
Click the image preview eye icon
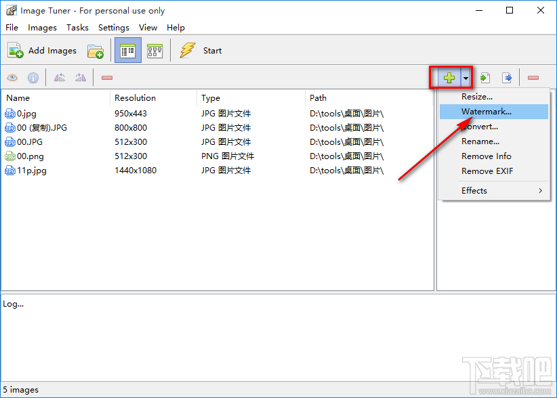point(12,78)
